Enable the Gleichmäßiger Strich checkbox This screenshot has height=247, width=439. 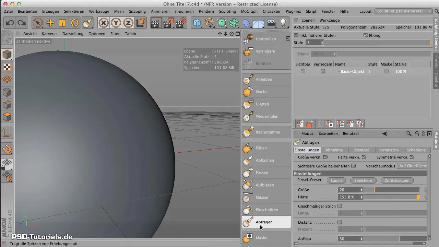pos(340,206)
